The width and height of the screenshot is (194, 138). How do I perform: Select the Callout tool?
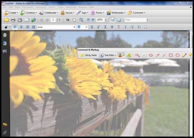click(137, 55)
